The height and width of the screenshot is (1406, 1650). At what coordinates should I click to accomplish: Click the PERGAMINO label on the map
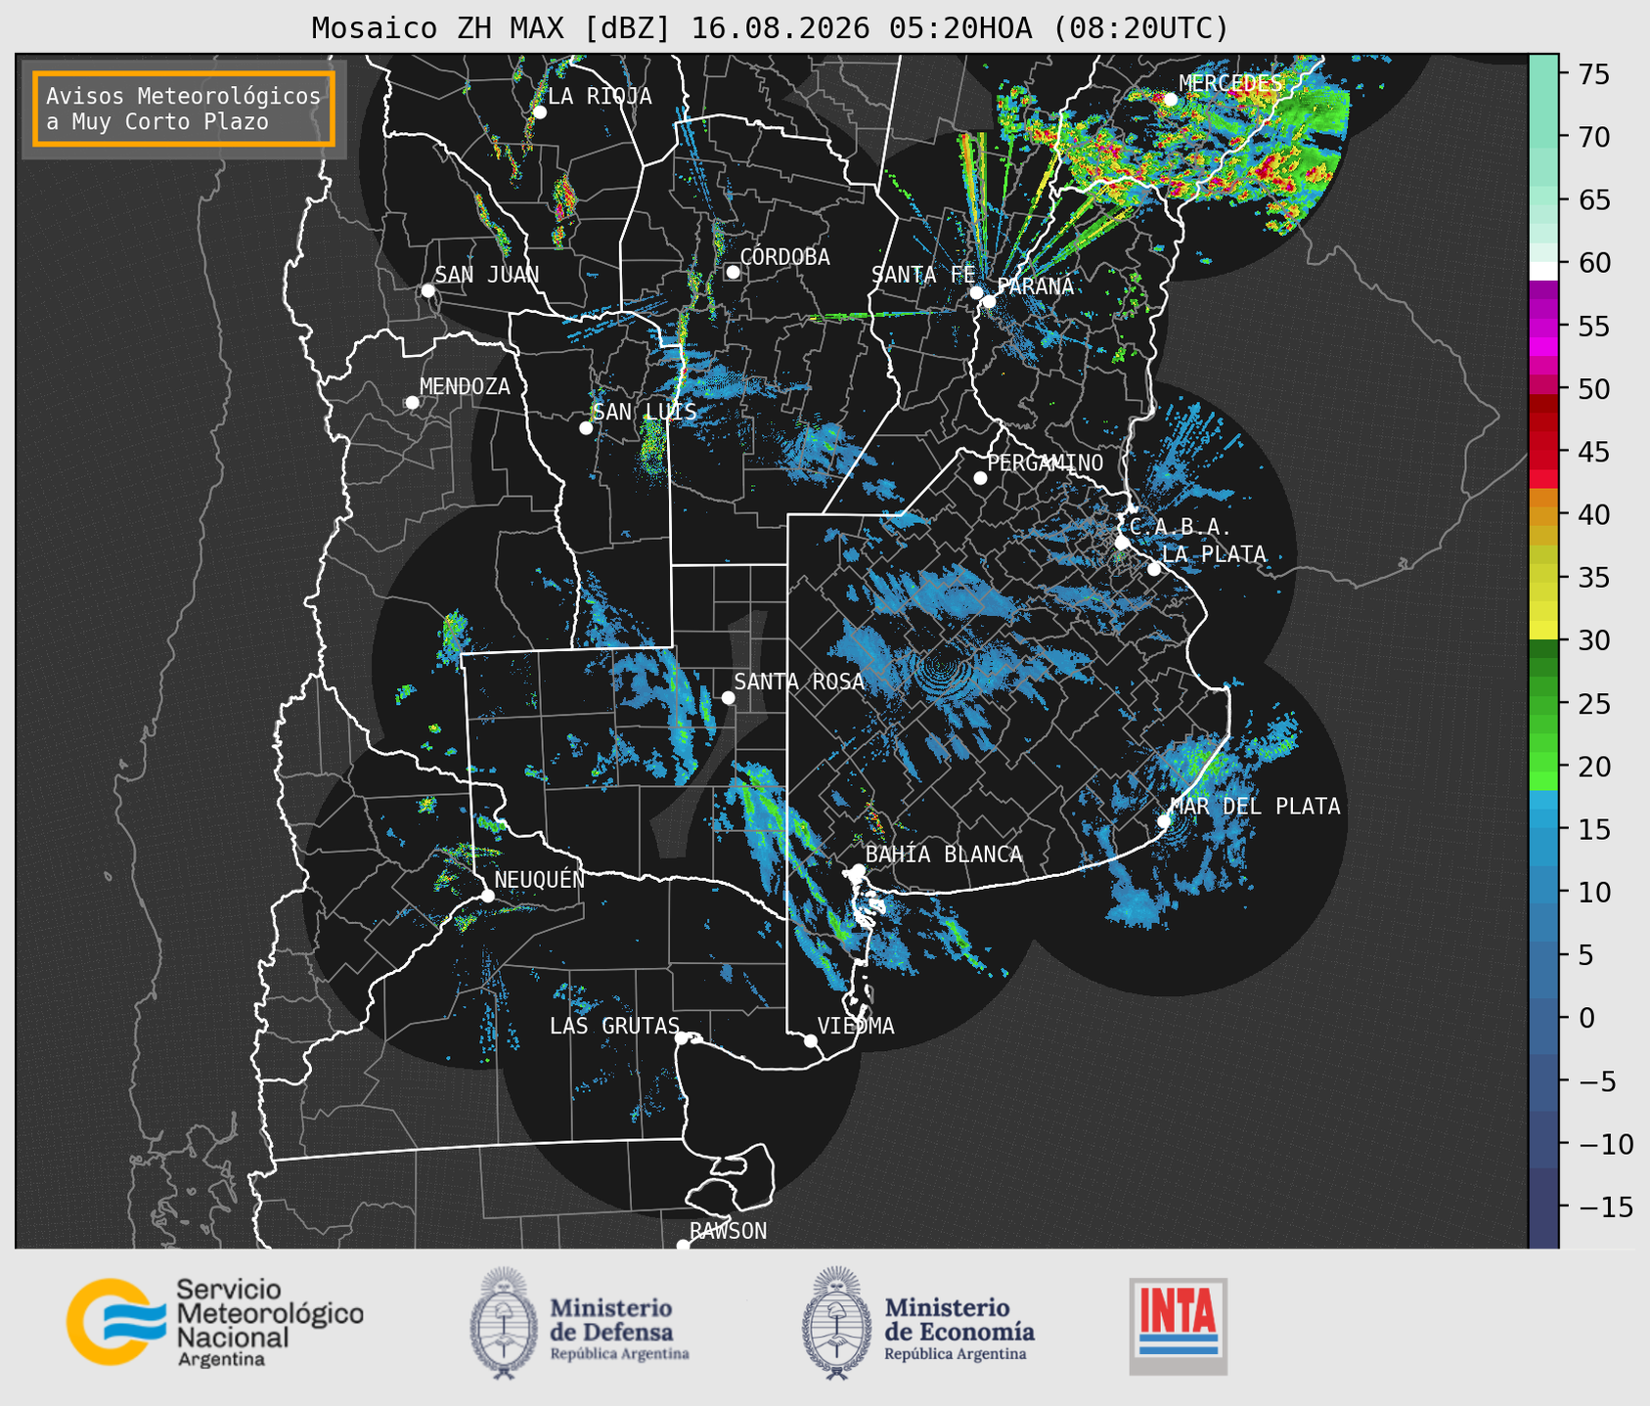click(x=1046, y=462)
